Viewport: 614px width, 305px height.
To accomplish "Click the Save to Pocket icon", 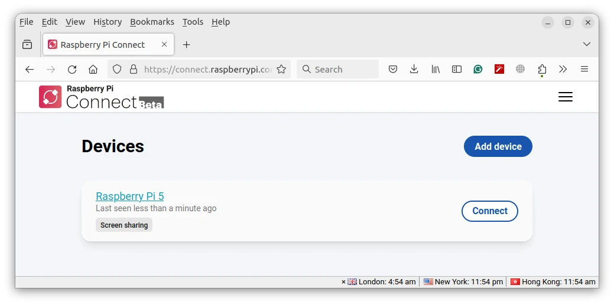I will [393, 70].
